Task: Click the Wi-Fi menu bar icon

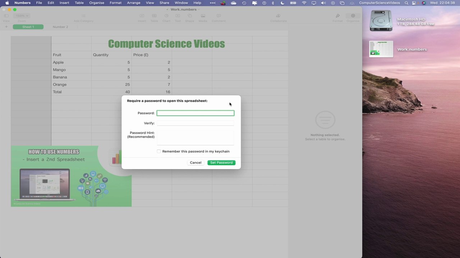Action: [304, 3]
